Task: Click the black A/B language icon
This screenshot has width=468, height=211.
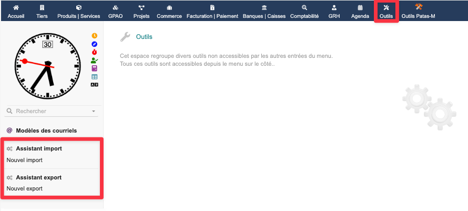Action: [x=95, y=85]
